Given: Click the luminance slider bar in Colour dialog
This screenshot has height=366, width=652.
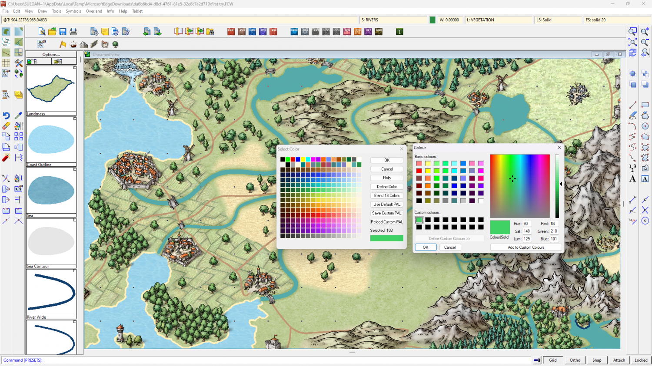Looking at the screenshot, I should click(x=557, y=186).
